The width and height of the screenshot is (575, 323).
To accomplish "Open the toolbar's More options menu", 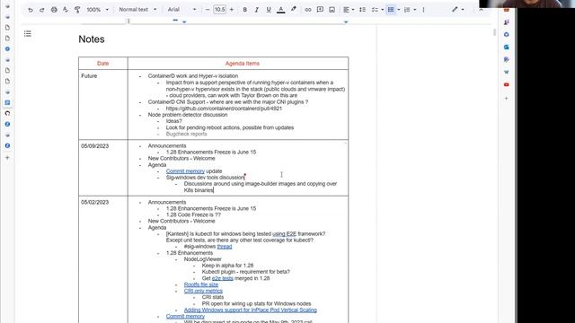I will click(423, 10).
